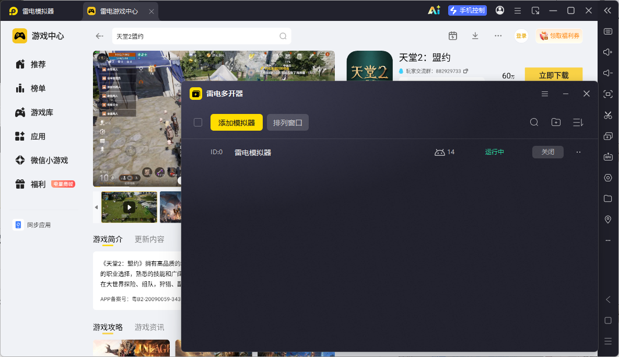Copy the player group number with copy icon
This screenshot has height=357, width=619.
pos(466,71)
